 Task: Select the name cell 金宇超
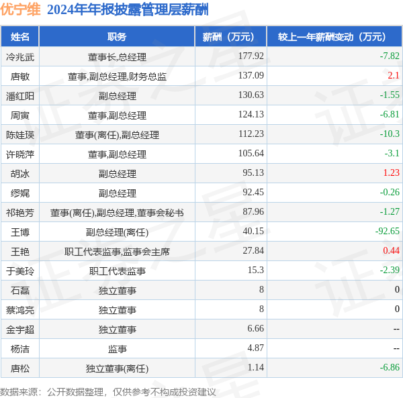[x=19, y=330]
